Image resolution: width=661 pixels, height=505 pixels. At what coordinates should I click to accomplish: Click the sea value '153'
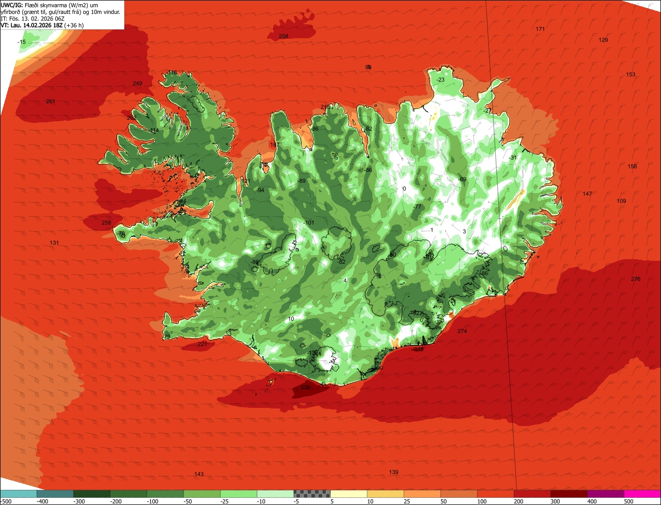click(631, 74)
